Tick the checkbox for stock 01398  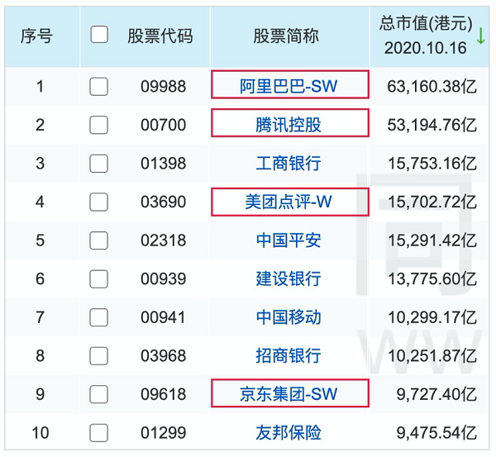pos(99,164)
